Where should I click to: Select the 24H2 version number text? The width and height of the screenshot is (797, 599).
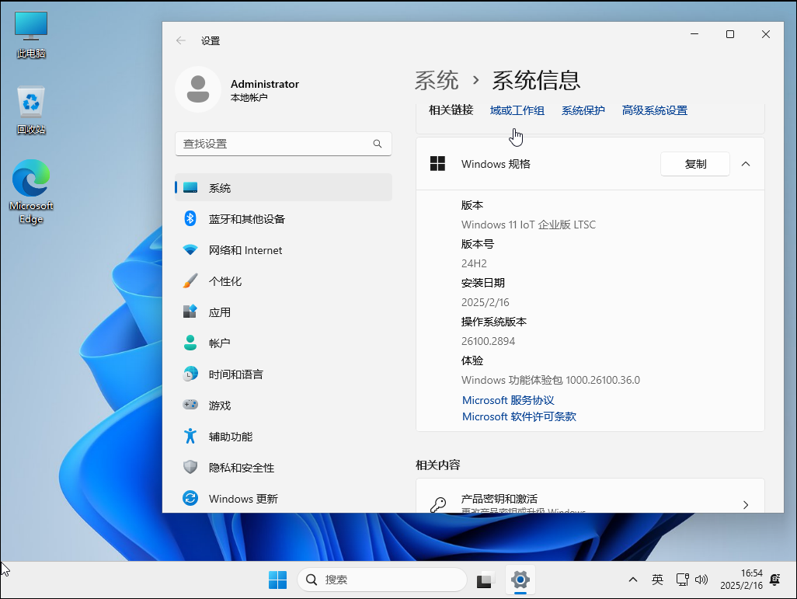click(x=474, y=263)
